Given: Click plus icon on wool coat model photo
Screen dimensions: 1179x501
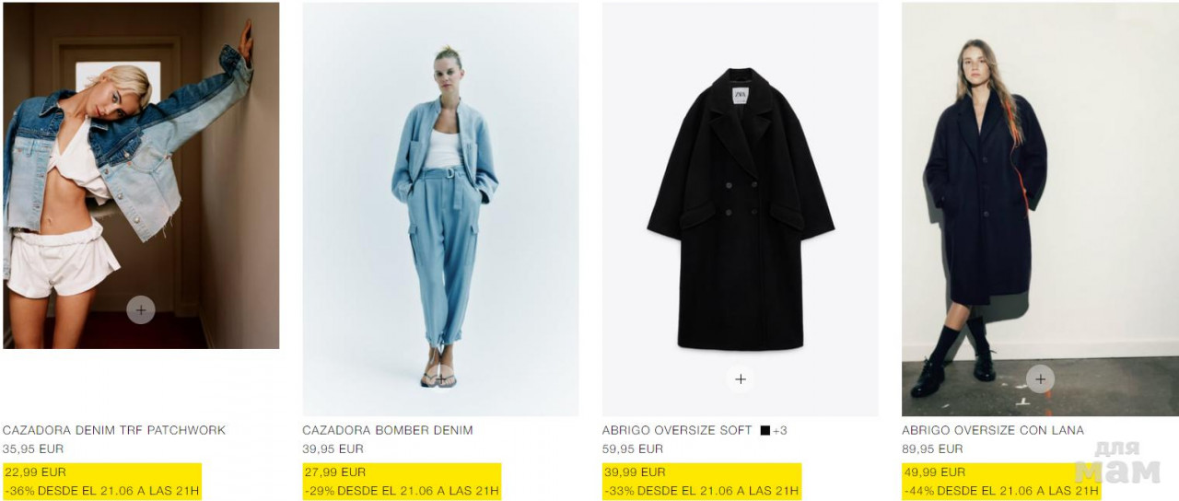Looking at the screenshot, I should (1040, 379).
